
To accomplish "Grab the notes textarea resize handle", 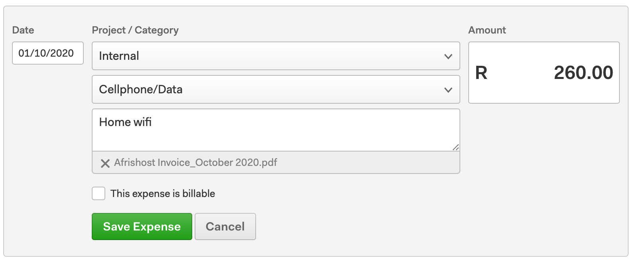I will (x=456, y=147).
